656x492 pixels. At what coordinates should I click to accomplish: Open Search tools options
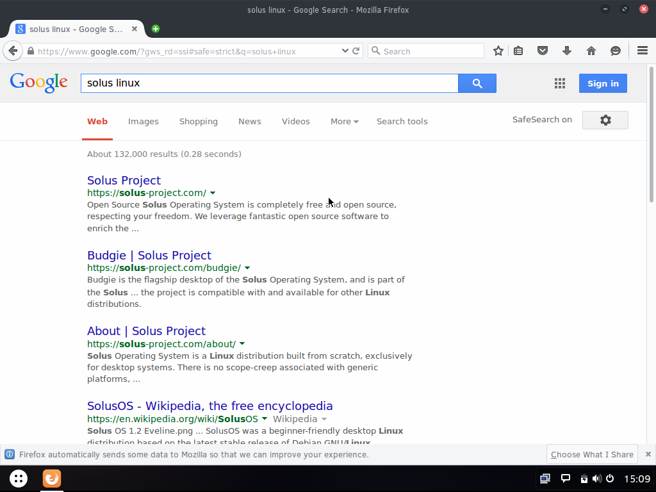pyautogui.click(x=402, y=121)
